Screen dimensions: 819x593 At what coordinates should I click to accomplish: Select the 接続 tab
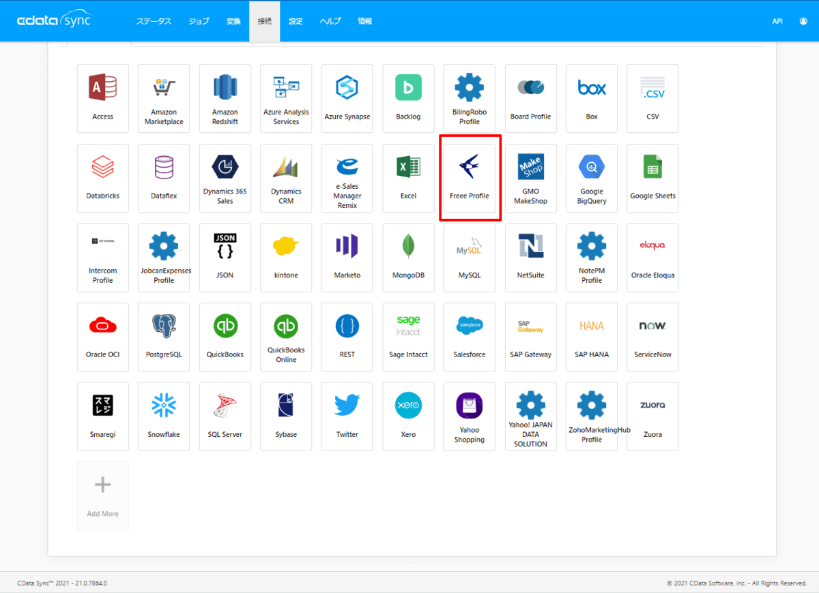264,21
